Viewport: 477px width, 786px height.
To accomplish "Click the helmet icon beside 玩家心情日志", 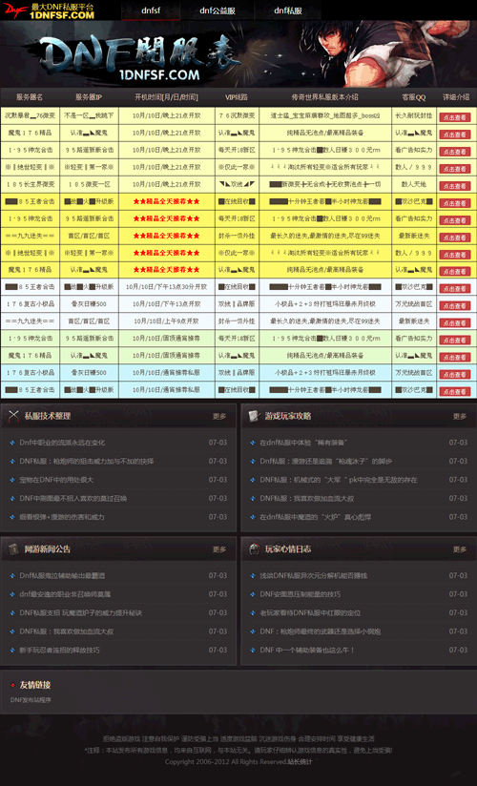I will click(254, 548).
